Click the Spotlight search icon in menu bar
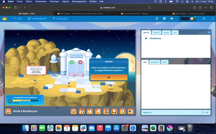The width and height of the screenshot is (216, 134). point(182,1)
